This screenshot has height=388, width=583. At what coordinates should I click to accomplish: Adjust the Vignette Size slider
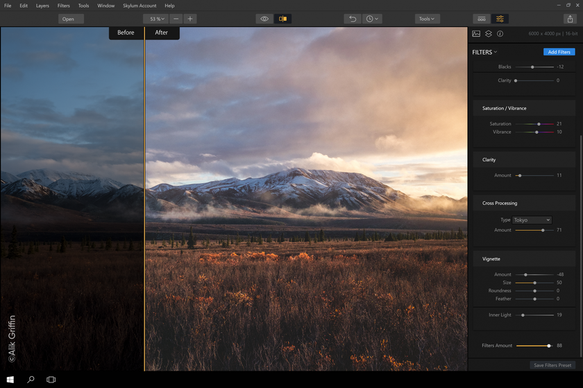coord(534,283)
